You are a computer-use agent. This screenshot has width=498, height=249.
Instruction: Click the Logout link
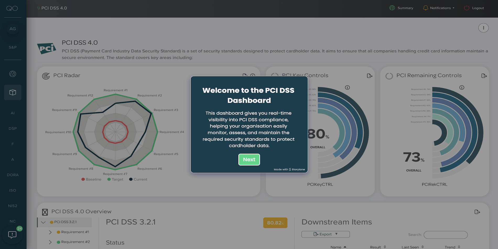474,8
